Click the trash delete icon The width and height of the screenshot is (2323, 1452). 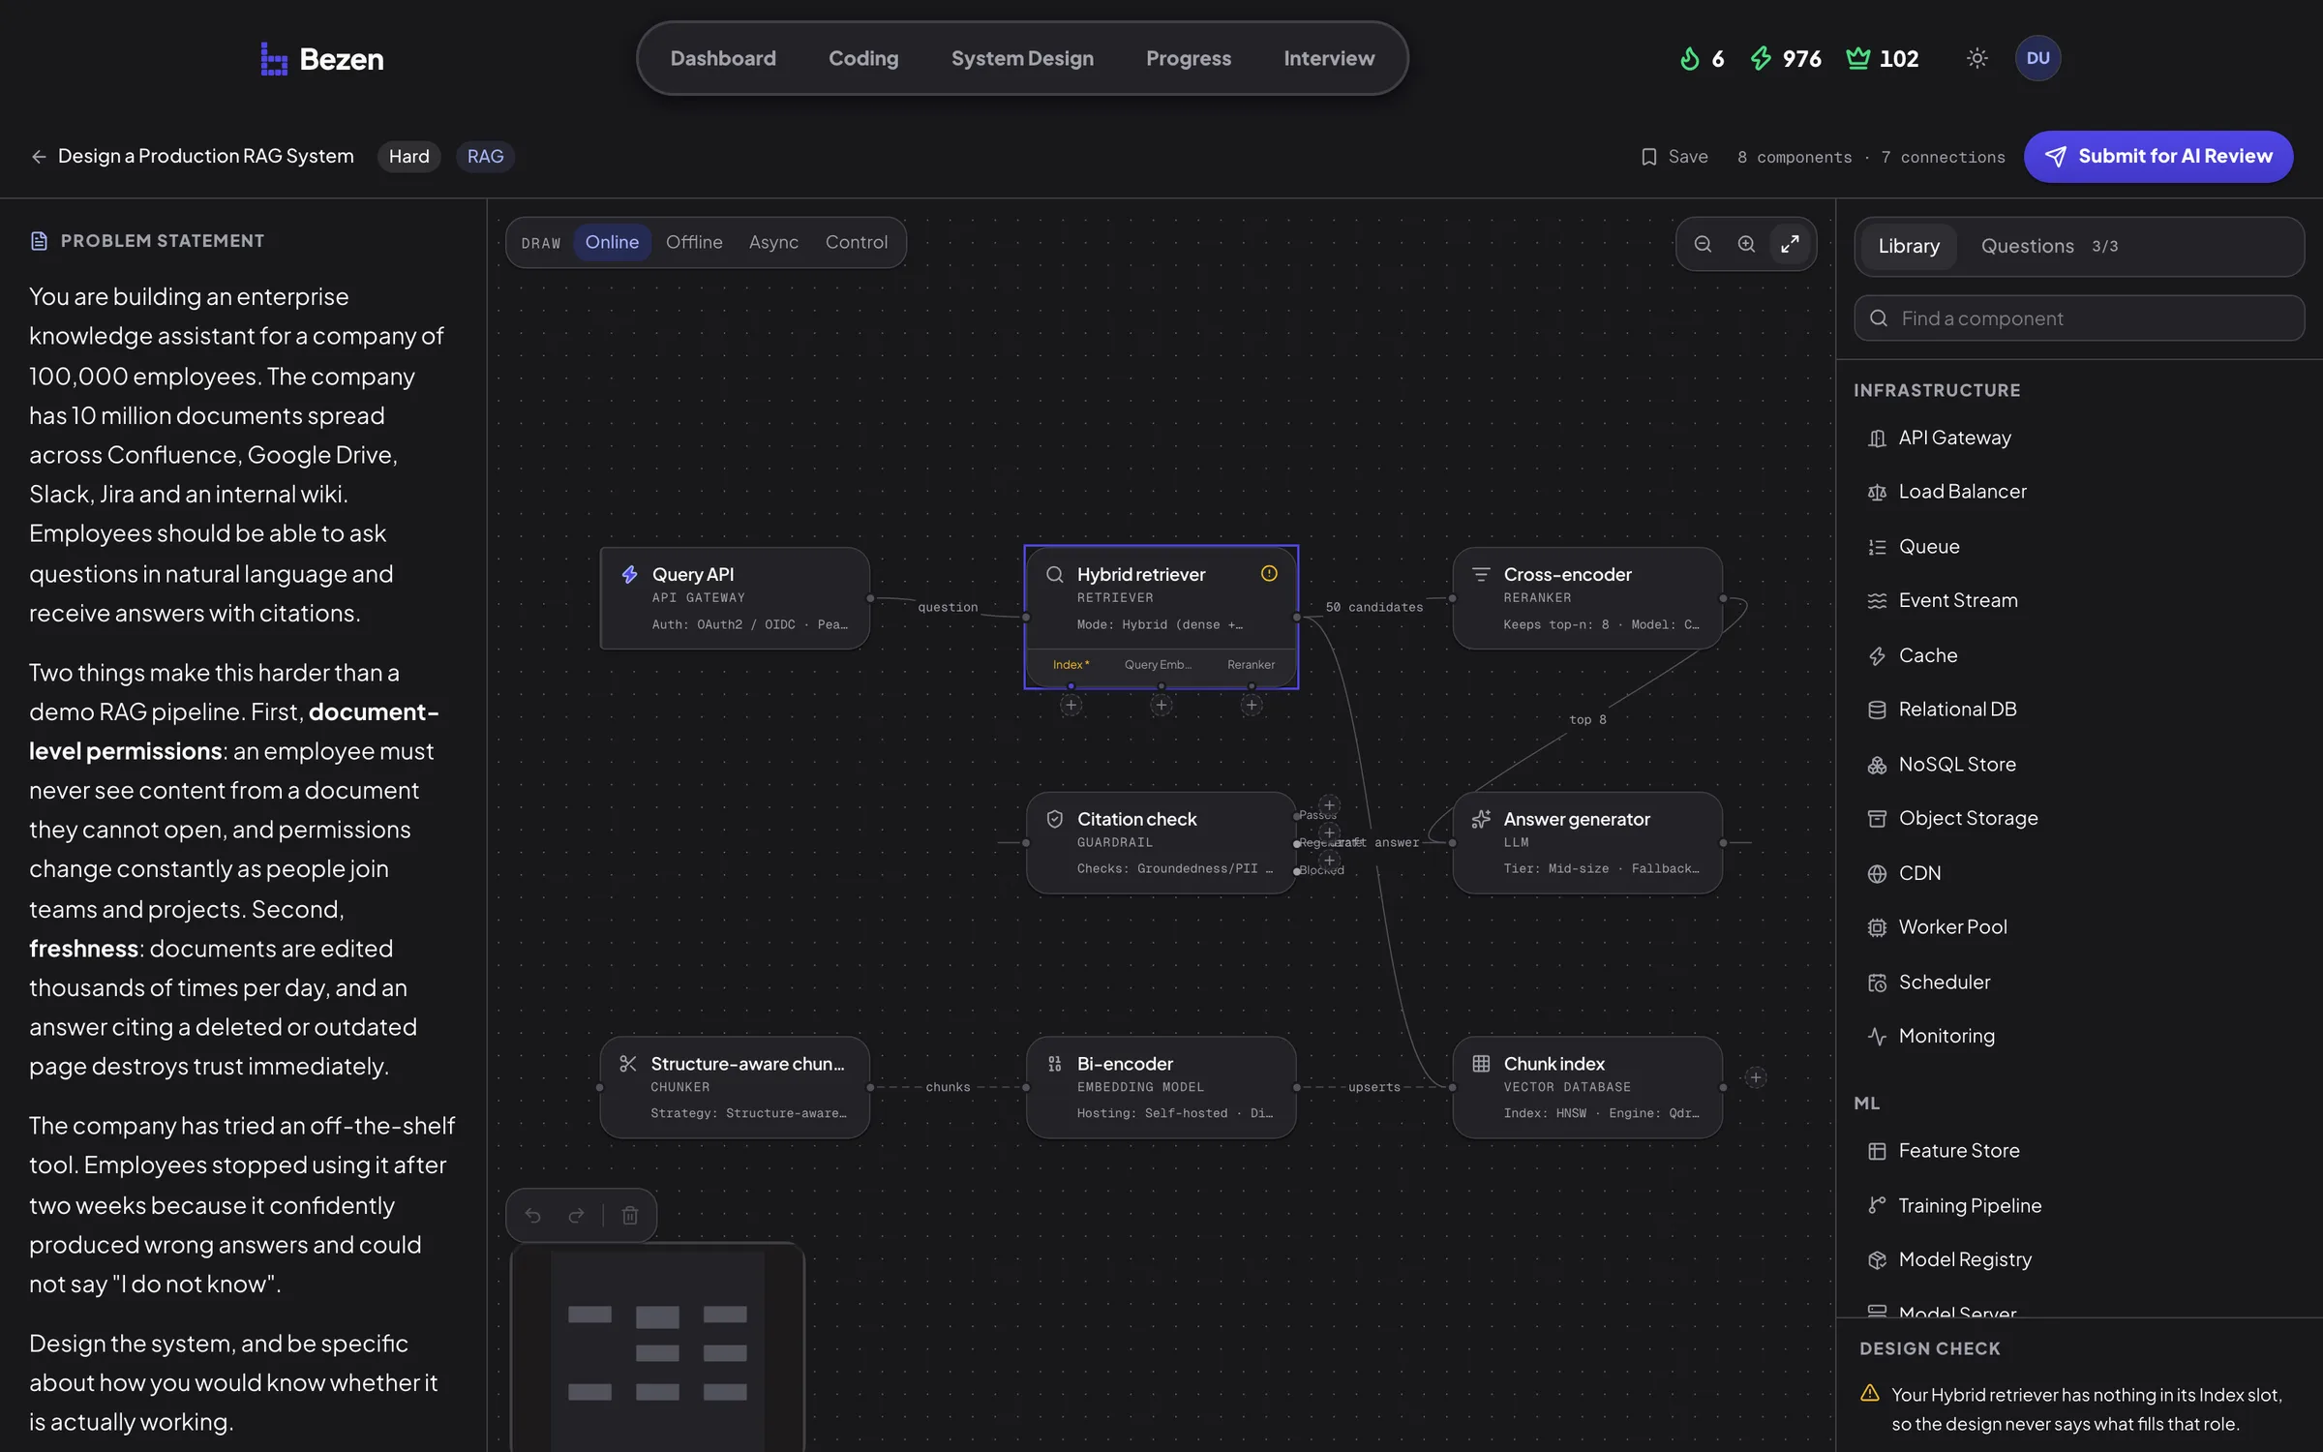pyautogui.click(x=630, y=1215)
